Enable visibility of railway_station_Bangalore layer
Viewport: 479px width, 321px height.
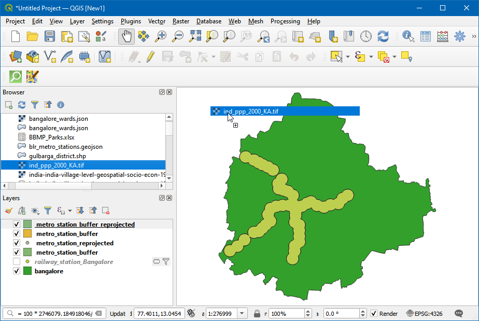pyautogui.click(x=17, y=261)
